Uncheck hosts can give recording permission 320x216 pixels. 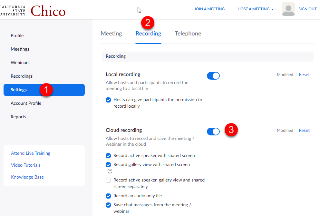pyautogui.click(x=108, y=100)
